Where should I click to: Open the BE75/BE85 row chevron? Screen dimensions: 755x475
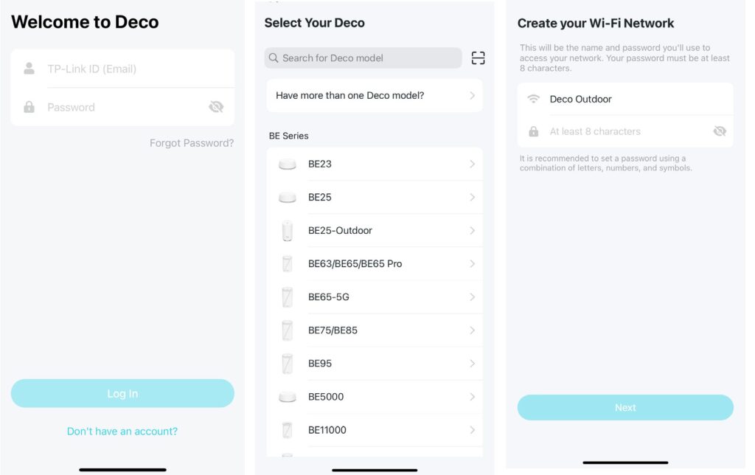(x=472, y=330)
